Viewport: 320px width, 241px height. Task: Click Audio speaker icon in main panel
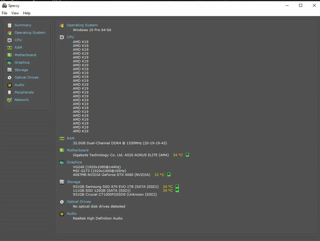click(62, 214)
